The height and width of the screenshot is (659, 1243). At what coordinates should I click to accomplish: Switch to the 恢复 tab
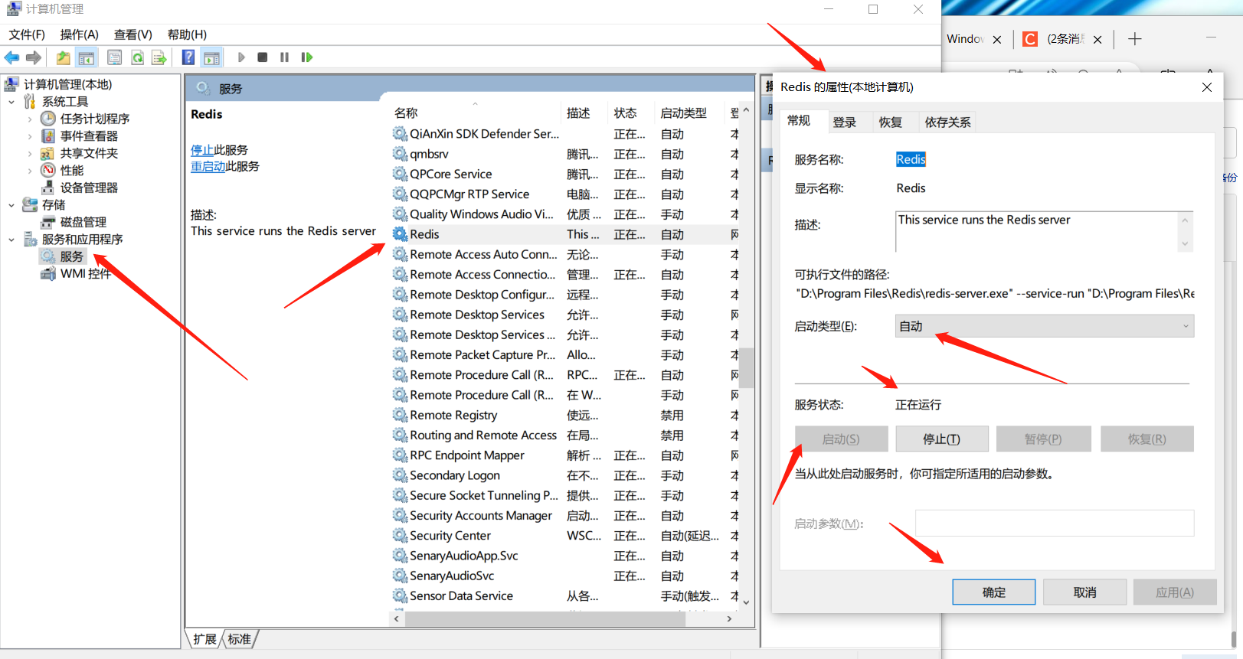pyautogui.click(x=891, y=122)
